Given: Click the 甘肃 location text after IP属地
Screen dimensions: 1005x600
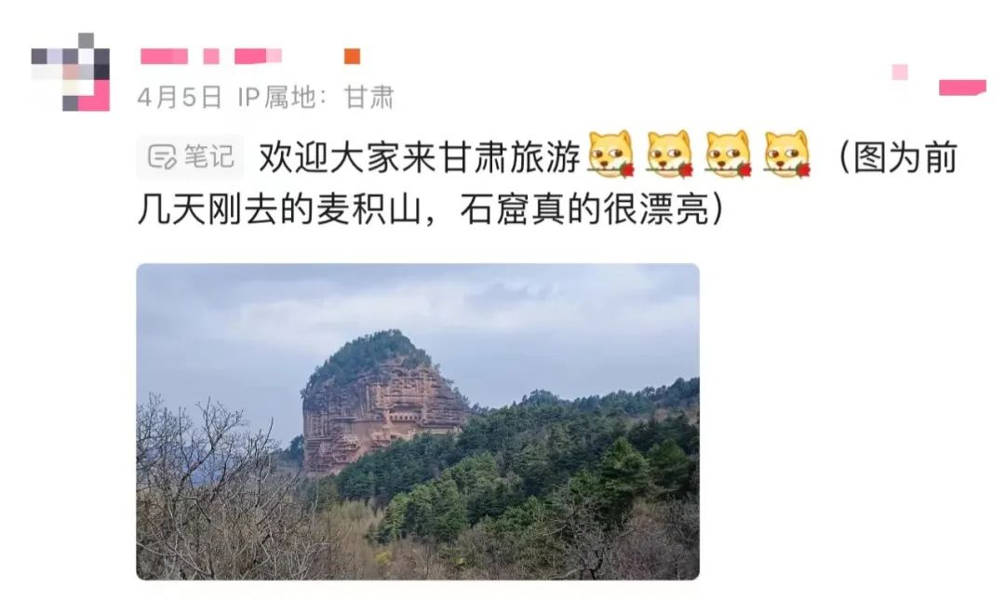Looking at the screenshot, I should click(x=368, y=98).
